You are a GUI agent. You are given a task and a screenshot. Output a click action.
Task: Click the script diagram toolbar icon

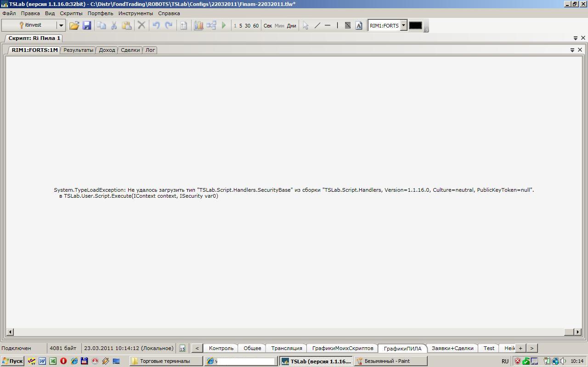pyautogui.click(x=211, y=26)
